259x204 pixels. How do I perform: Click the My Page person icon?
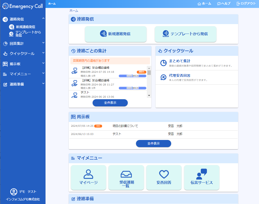pyautogui.click(x=88, y=174)
